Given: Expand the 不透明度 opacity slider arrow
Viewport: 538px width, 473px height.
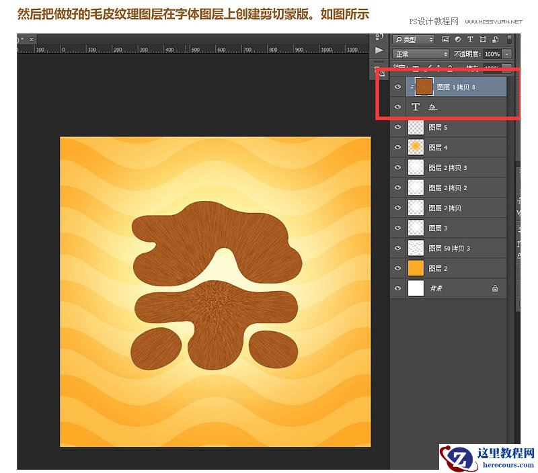Looking at the screenshot, I should (x=507, y=54).
